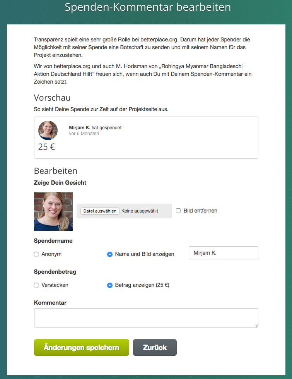Click 'Spenden-Kommentar bearbeiten' page title
Screen dimensions: 292x379
(x=148, y=7)
